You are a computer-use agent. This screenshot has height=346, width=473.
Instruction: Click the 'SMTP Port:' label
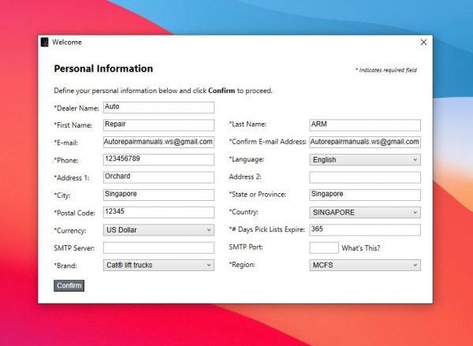pos(246,247)
